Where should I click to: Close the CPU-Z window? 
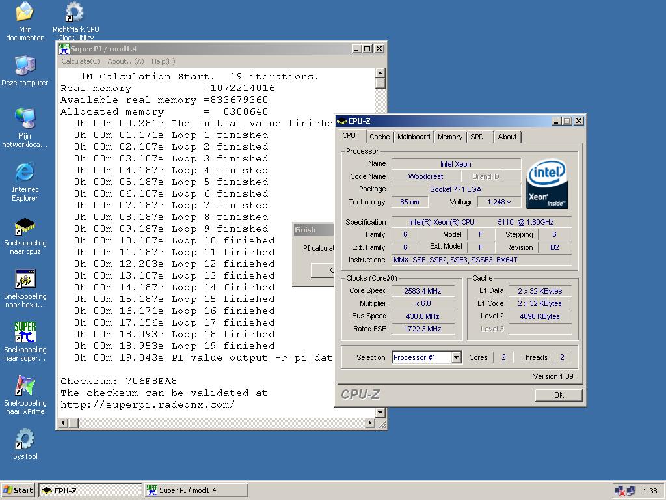pos(578,121)
